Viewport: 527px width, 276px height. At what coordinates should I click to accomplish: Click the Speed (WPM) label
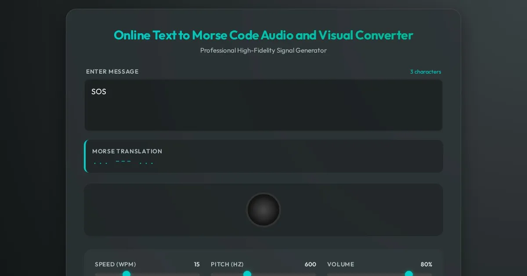[115, 264]
